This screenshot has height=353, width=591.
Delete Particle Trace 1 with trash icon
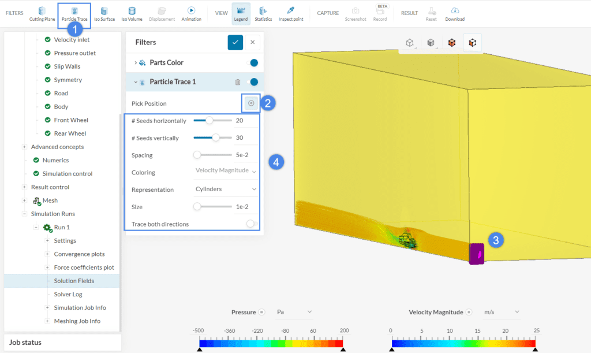tap(238, 82)
